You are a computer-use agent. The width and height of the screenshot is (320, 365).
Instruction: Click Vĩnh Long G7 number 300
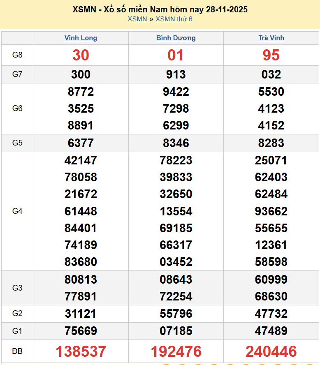coord(81,74)
